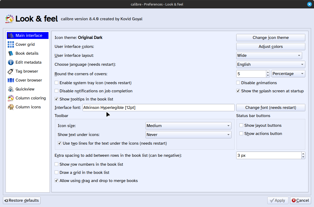Viewport: 314px width, 207px height.
Task: Click the Cancel button
Action: (300, 200)
